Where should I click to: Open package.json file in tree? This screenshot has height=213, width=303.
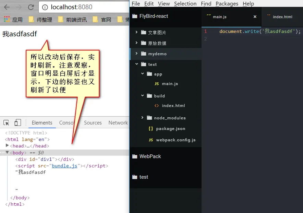click(171, 129)
